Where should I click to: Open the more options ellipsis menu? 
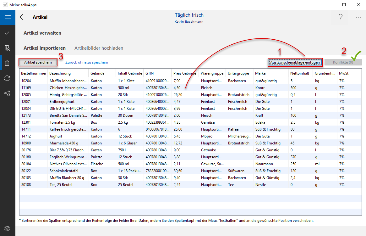pos(358,18)
